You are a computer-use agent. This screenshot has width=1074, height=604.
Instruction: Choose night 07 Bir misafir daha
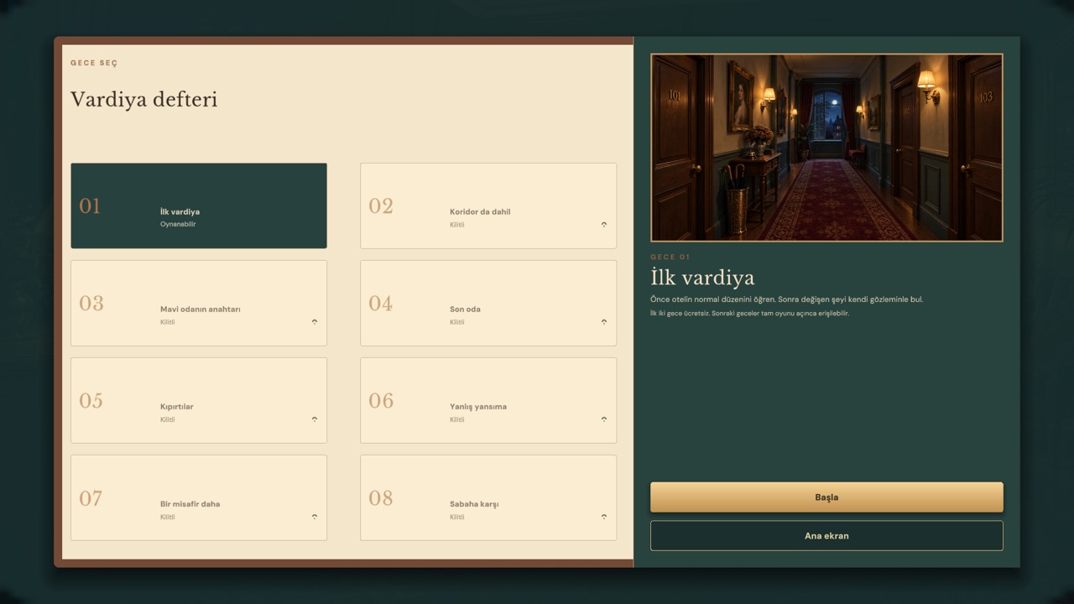coord(199,497)
